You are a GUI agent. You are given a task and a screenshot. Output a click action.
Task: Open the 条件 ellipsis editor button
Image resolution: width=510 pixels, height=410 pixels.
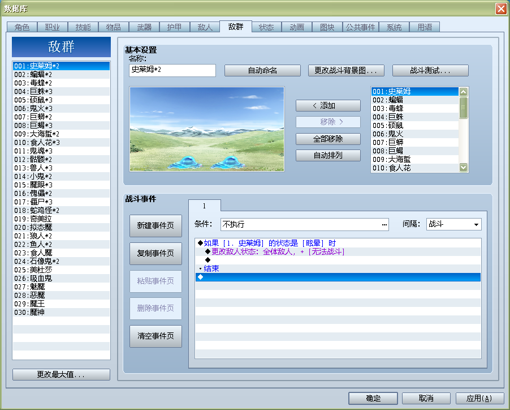pos(384,224)
